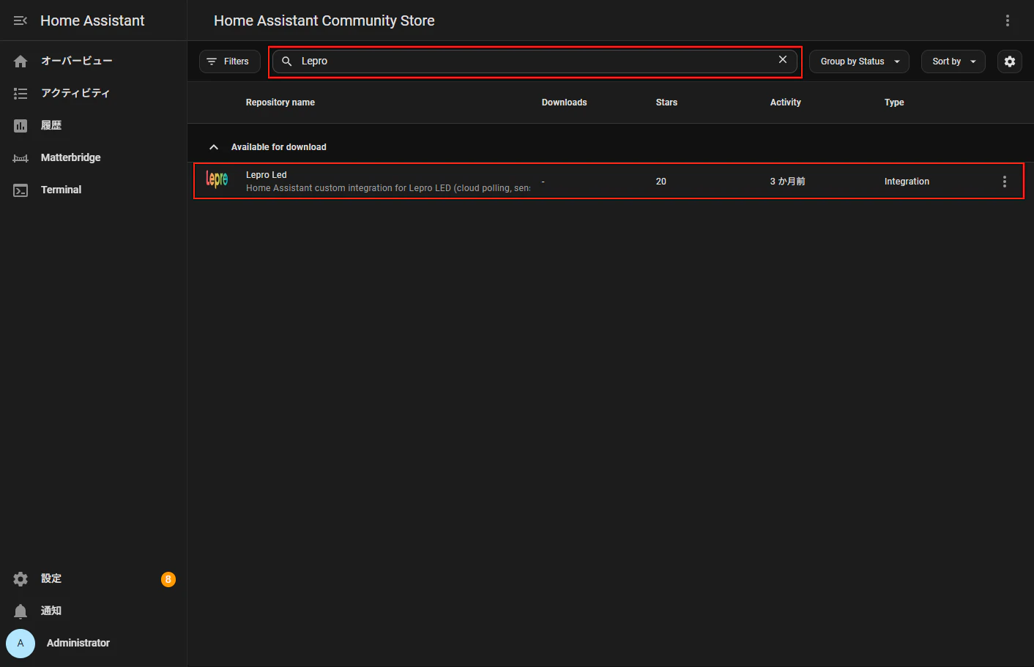Click the history chart icon
Viewport: 1034px width, 667px height.
(x=21, y=126)
